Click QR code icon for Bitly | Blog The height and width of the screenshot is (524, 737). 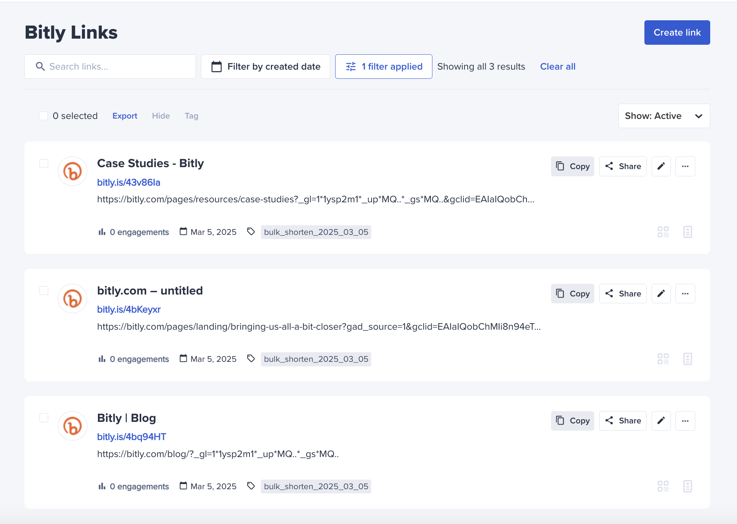[663, 486]
